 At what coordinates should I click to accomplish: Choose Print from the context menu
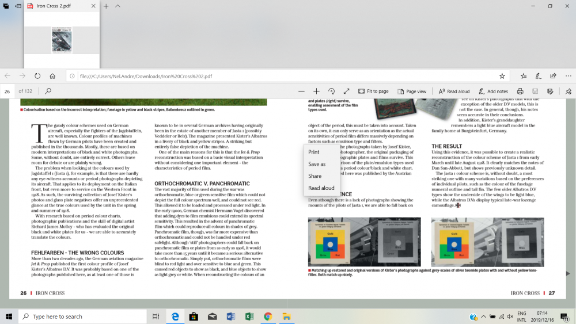point(322,152)
